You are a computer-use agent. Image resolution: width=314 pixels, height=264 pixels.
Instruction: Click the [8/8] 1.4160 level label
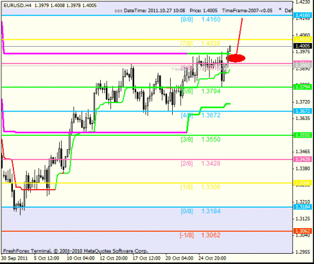[x=200, y=19]
